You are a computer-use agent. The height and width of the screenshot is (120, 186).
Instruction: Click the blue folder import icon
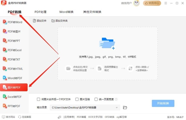click(107, 44)
